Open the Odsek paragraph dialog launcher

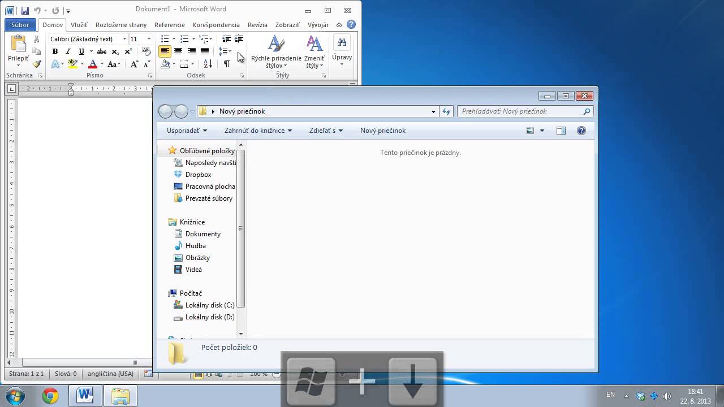242,75
